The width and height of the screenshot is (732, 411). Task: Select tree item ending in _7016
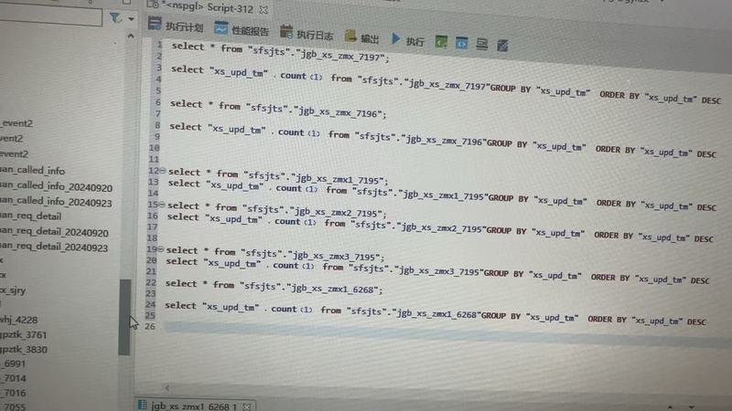point(14,393)
